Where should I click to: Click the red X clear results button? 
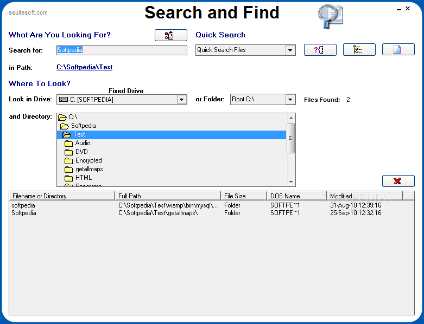pos(398,181)
